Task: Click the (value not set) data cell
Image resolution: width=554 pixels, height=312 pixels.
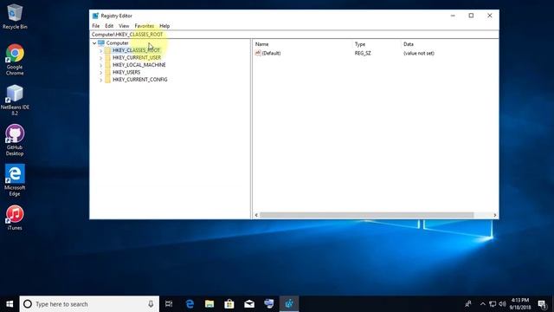Action: (419, 53)
